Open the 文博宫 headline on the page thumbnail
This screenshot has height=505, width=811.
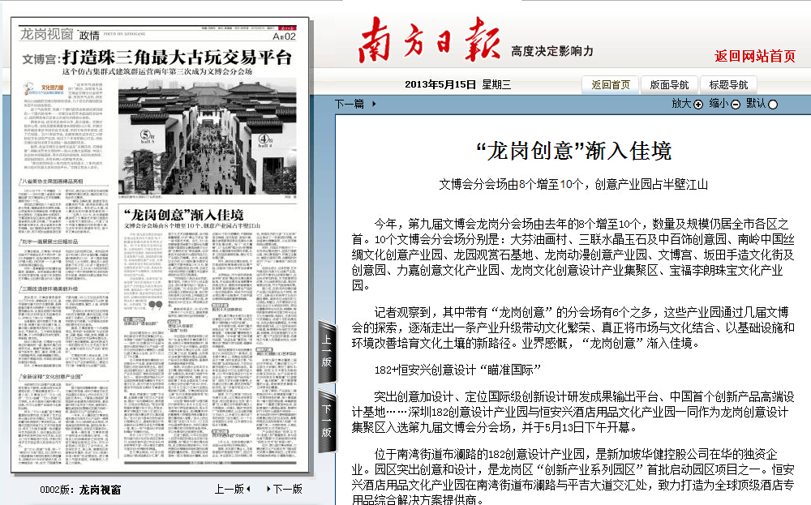157,58
